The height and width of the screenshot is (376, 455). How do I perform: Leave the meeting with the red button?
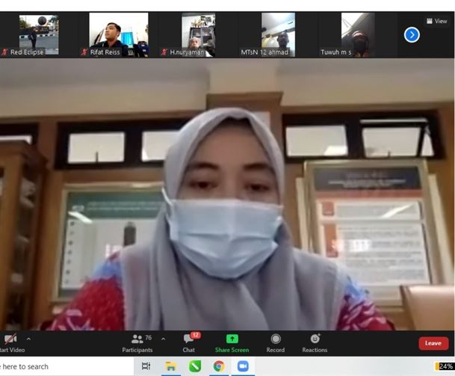pos(433,343)
